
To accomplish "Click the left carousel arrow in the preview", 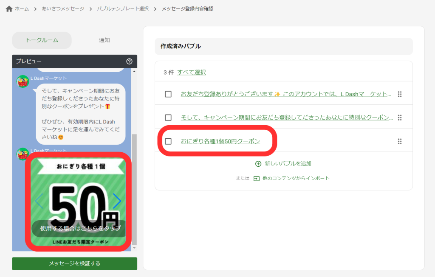I will tap(39, 201).
